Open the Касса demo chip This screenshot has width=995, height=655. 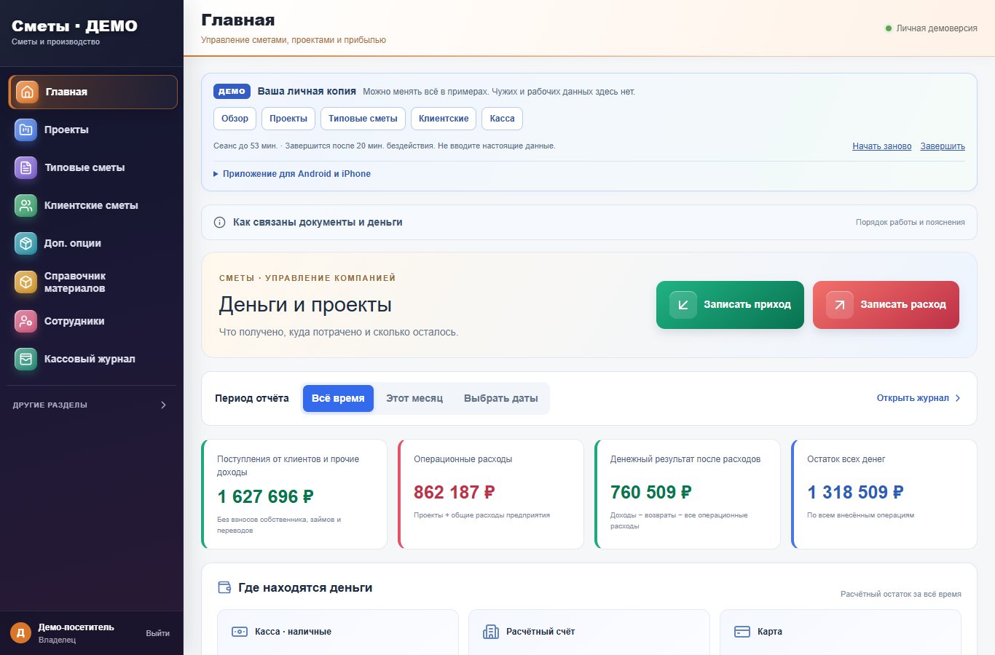503,119
